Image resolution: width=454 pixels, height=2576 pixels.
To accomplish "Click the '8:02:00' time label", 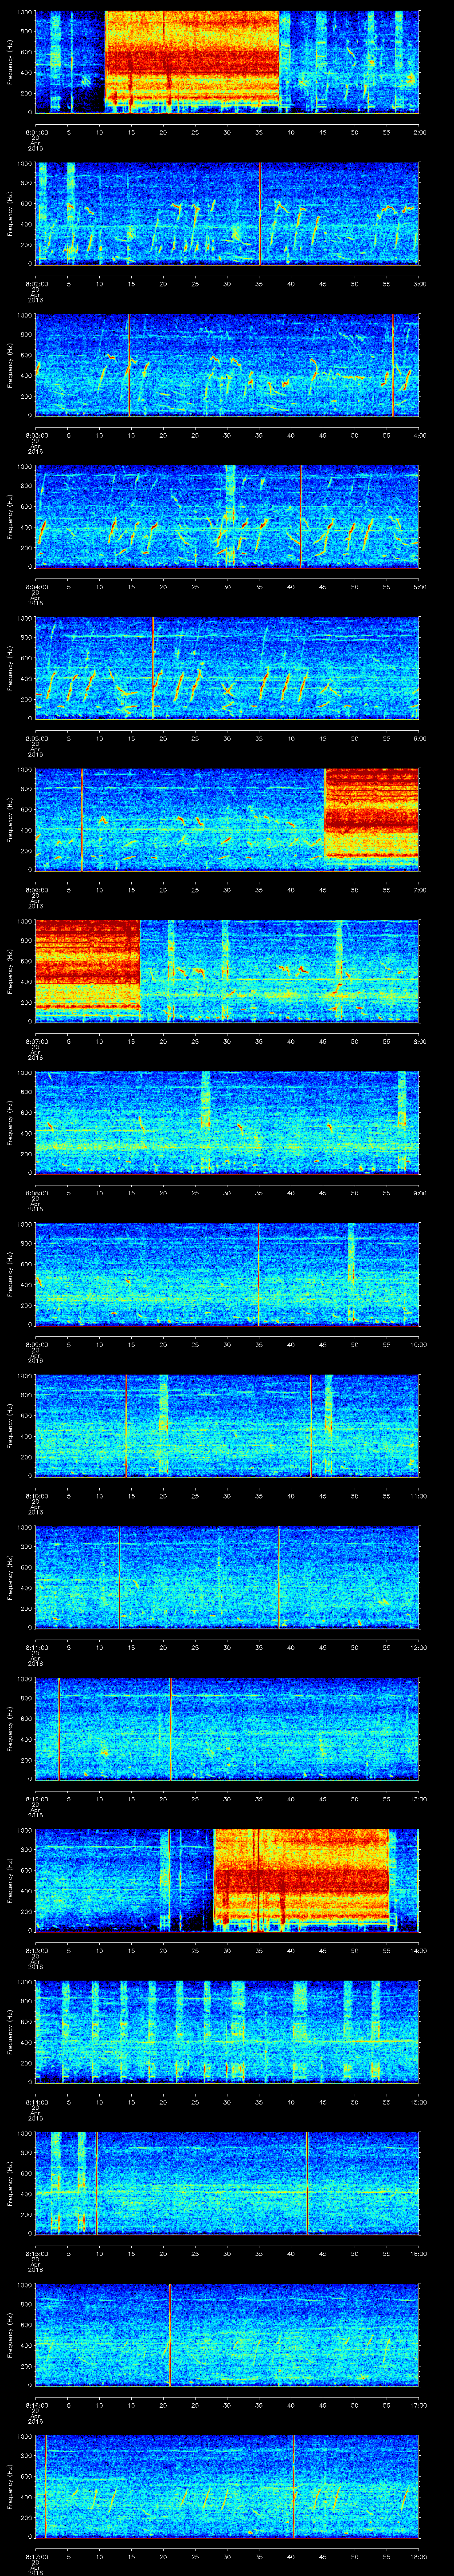I will coord(36,284).
